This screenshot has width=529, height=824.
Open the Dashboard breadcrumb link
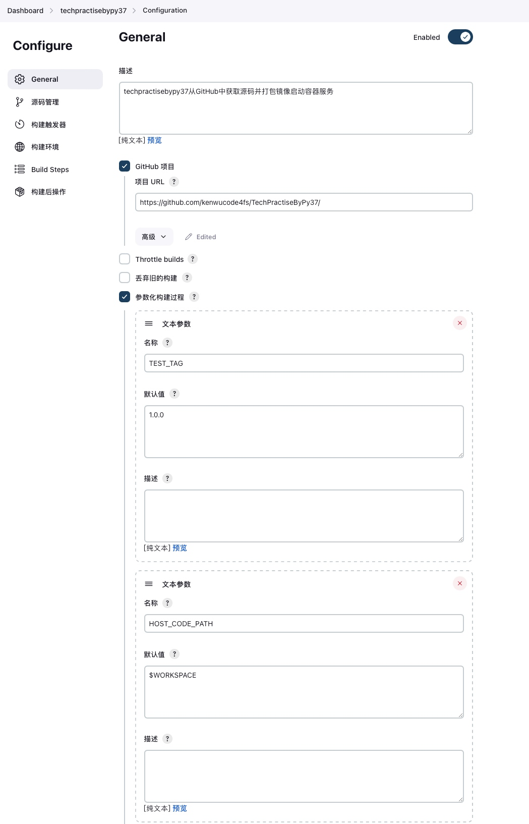(x=25, y=11)
